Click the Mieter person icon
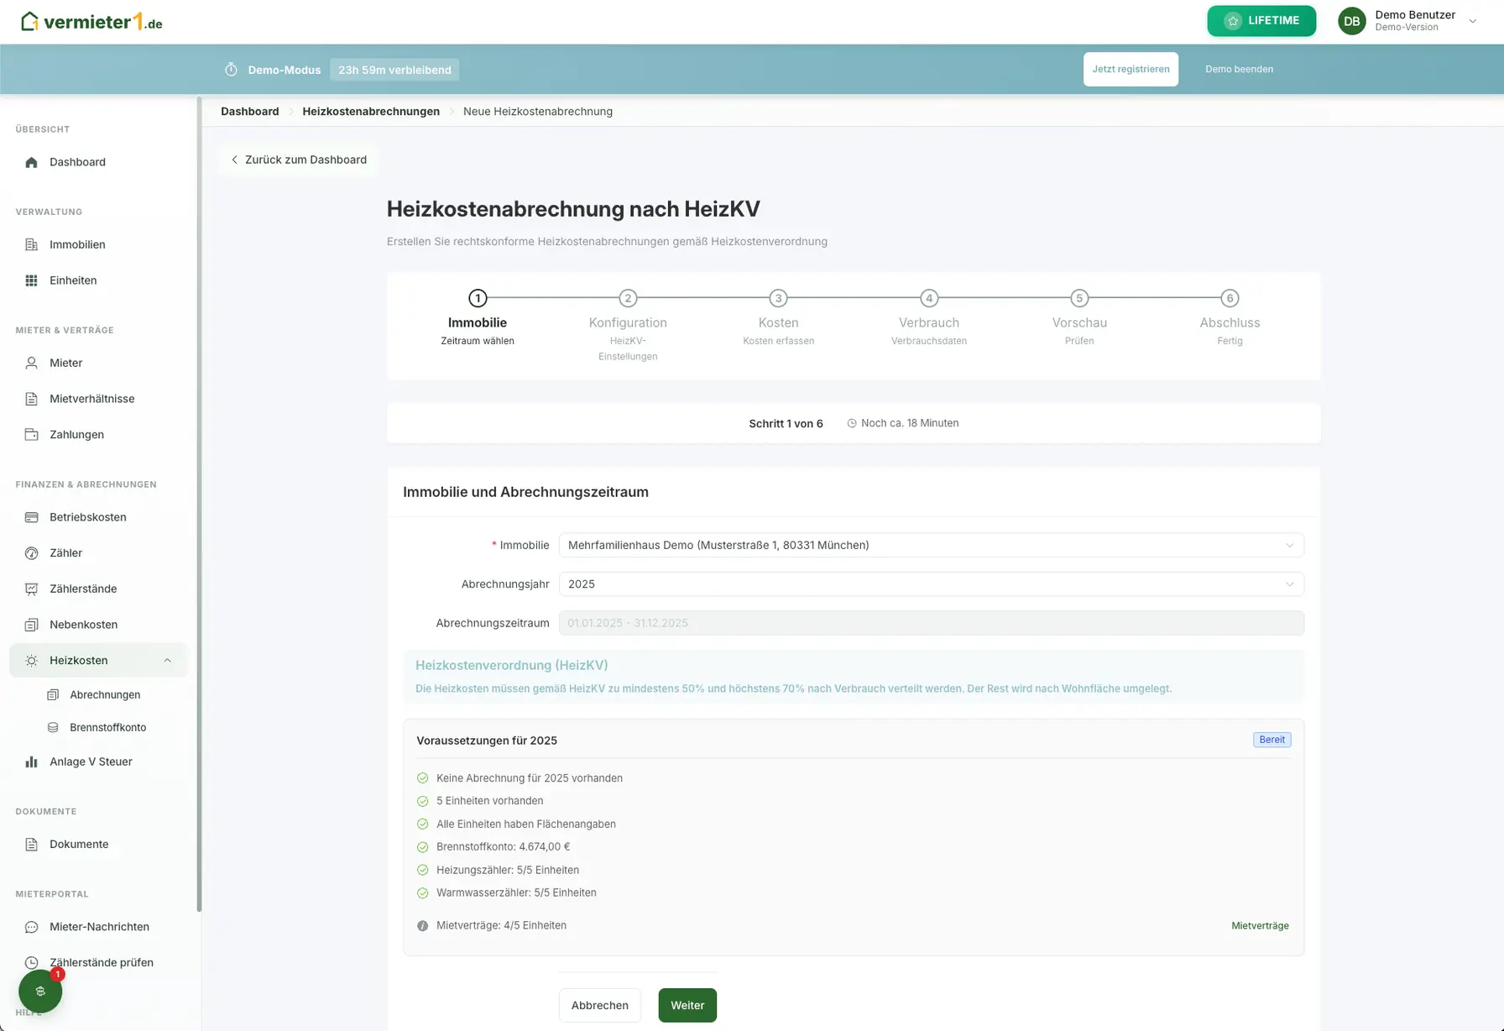Screen dimensions: 1504x1031 31,363
